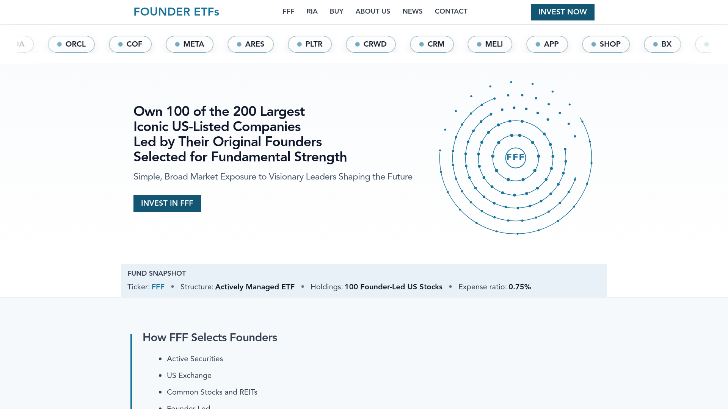Choose the CRWD ticker chip
728x409 pixels.
[370, 44]
